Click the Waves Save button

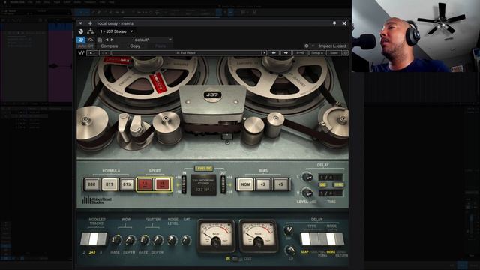click(x=334, y=53)
